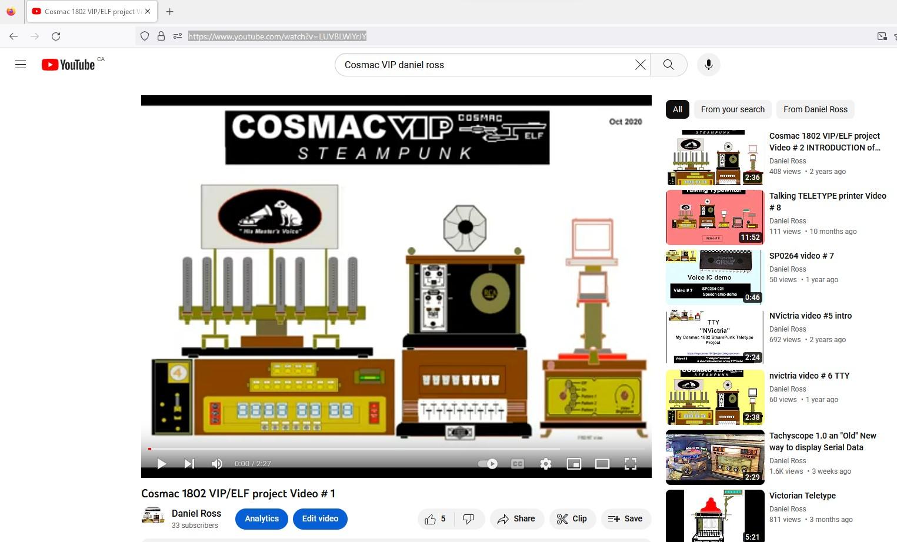Screen dimensions: 897x542
Task: Open the Tachyscope 1.0 title link
Action: pos(823,441)
